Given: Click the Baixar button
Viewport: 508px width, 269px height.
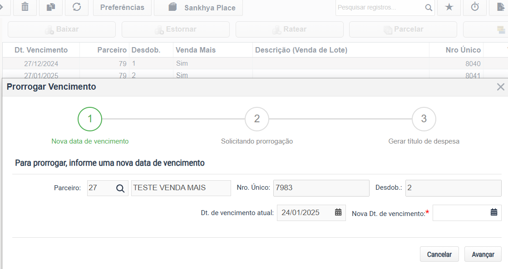Looking at the screenshot, I should (62, 29).
